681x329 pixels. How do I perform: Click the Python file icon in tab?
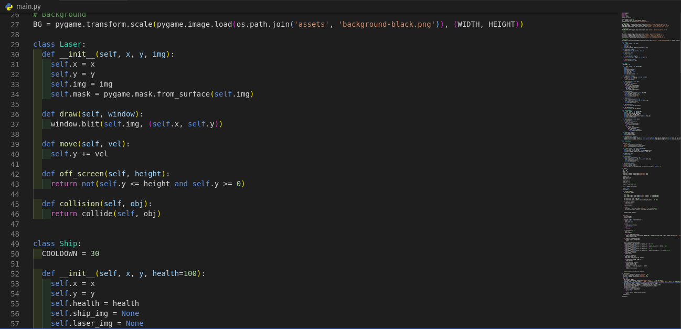(x=9, y=6)
